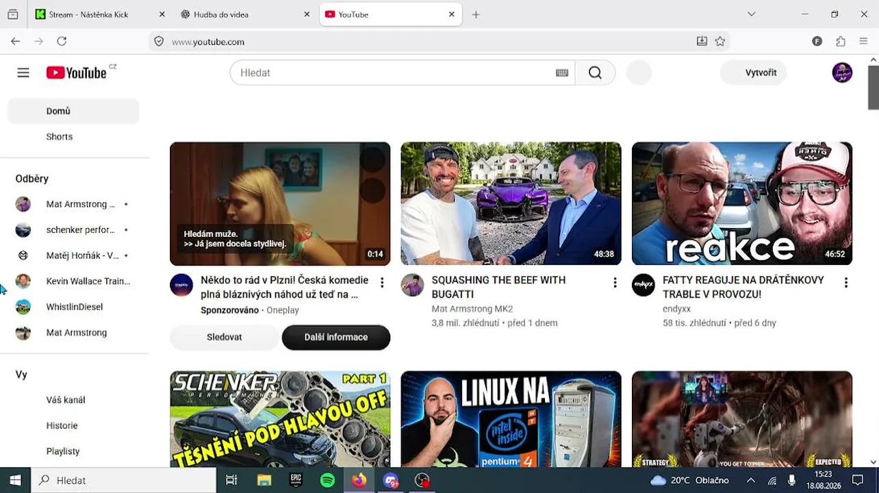
Task: Click the install/save page icon in address bar
Action: click(x=702, y=42)
